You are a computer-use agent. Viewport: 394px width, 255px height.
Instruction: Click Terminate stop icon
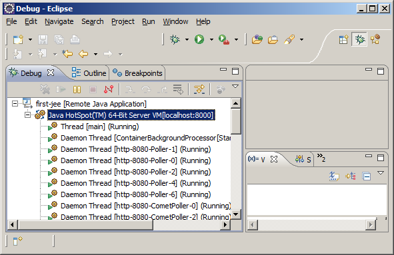pyautogui.click(x=93, y=89)
